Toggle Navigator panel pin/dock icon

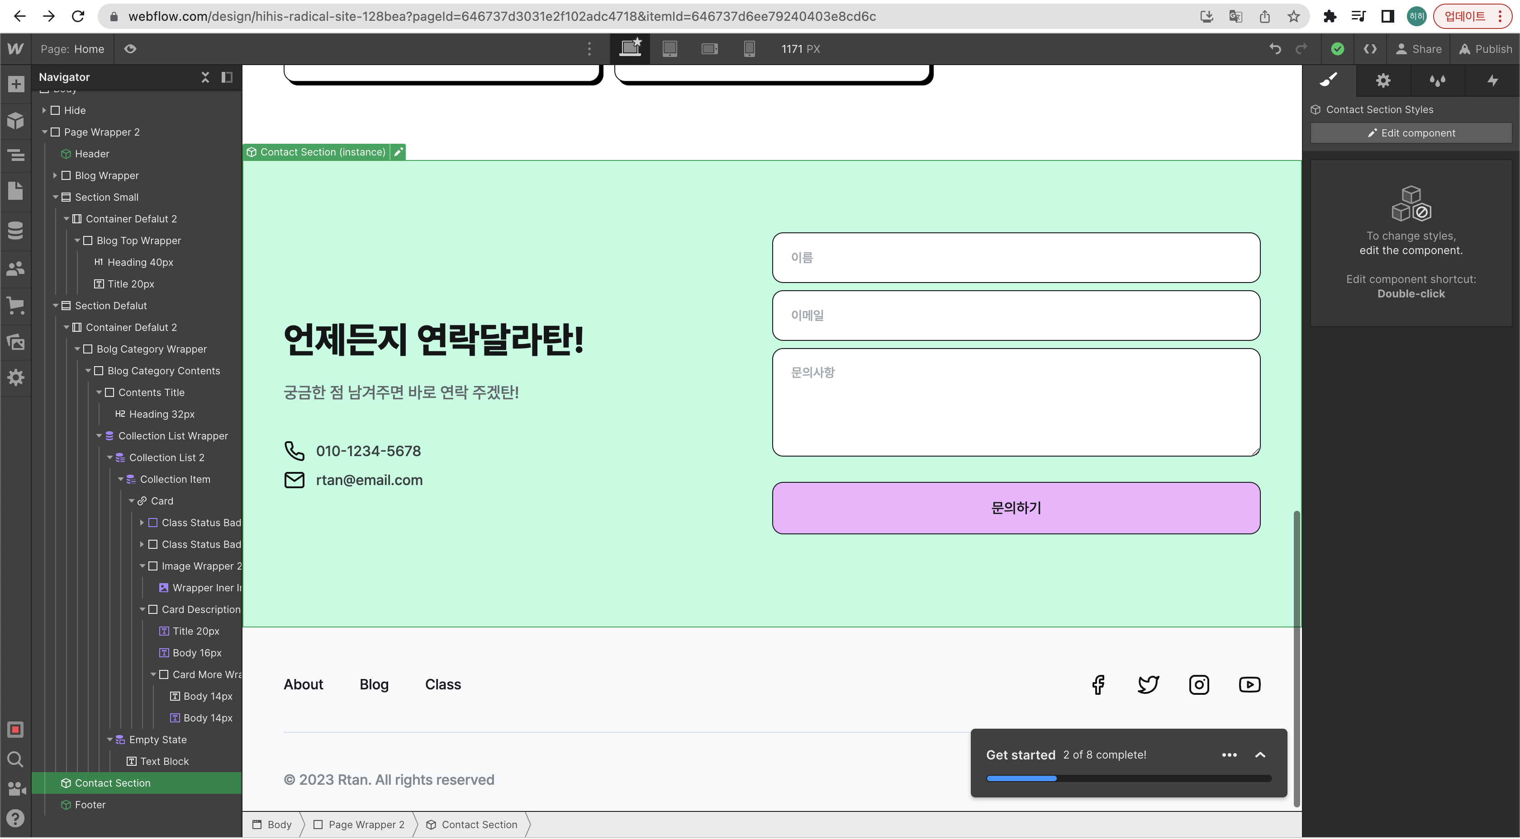click(227, 77)
